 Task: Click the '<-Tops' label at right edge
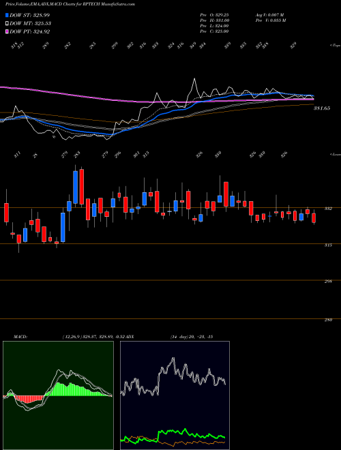click(x=335, y=46)
